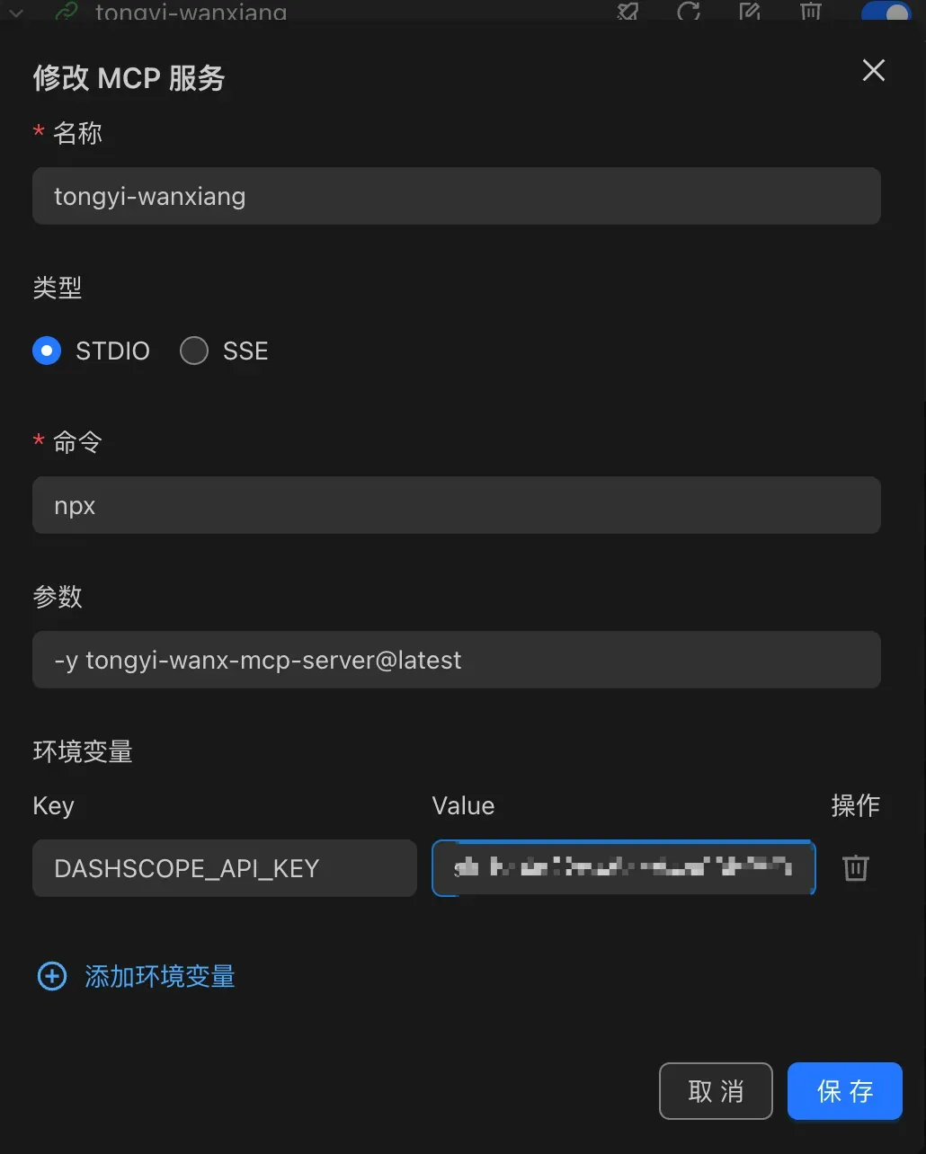Select the SSE type radio button
Viewport: 926px width, 1154px height.
click(x=194, y=351)
